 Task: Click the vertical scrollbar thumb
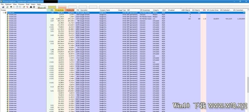tap(248, 84)
